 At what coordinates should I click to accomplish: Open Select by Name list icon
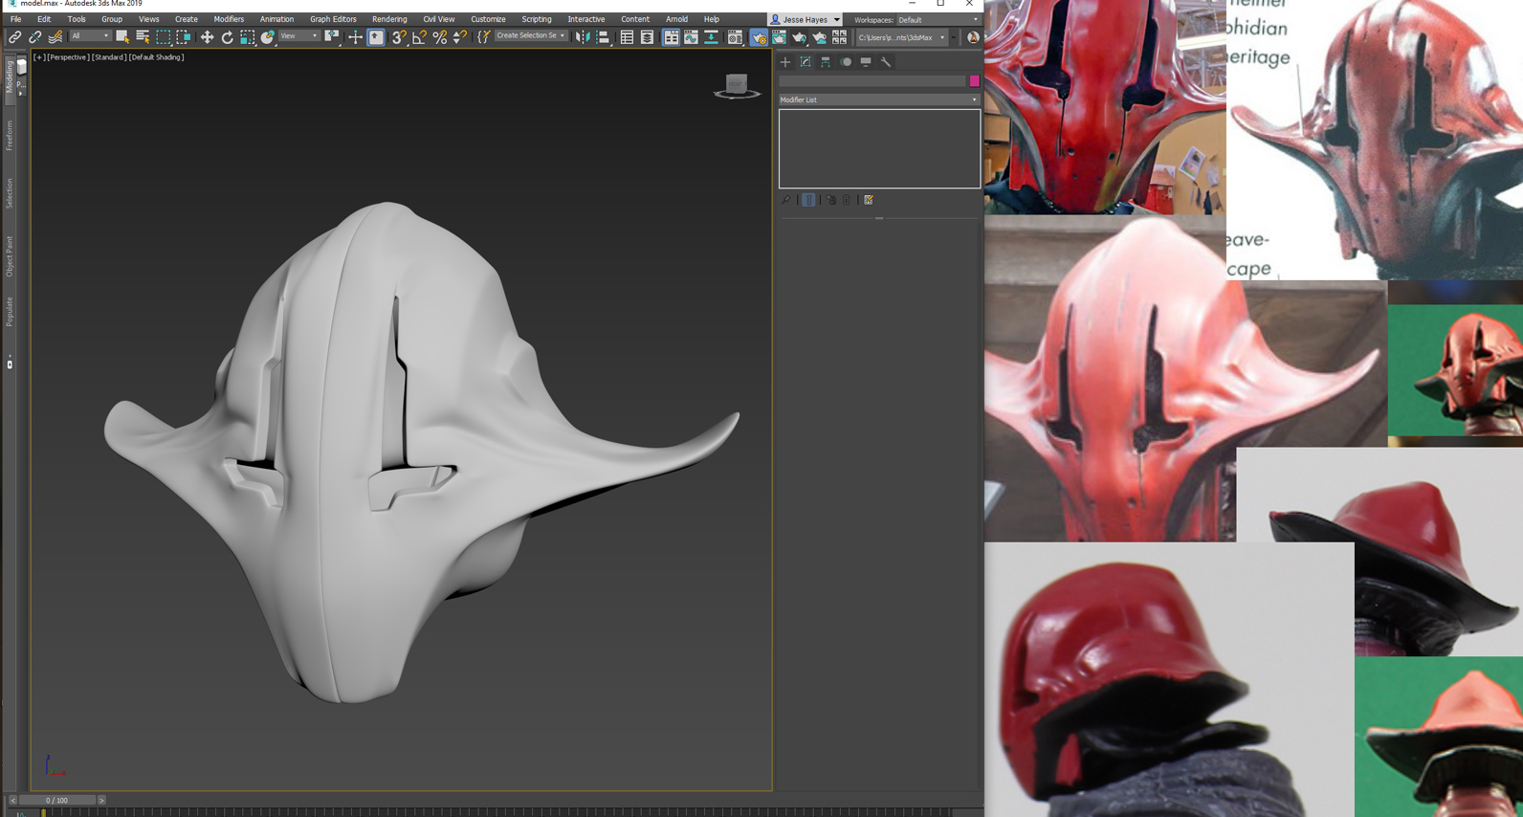tap(143, 37)
